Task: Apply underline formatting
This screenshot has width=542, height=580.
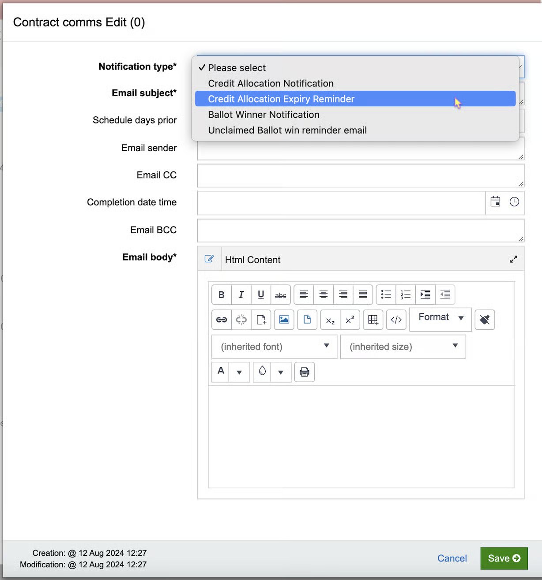Action: click(x=261, y=295)
